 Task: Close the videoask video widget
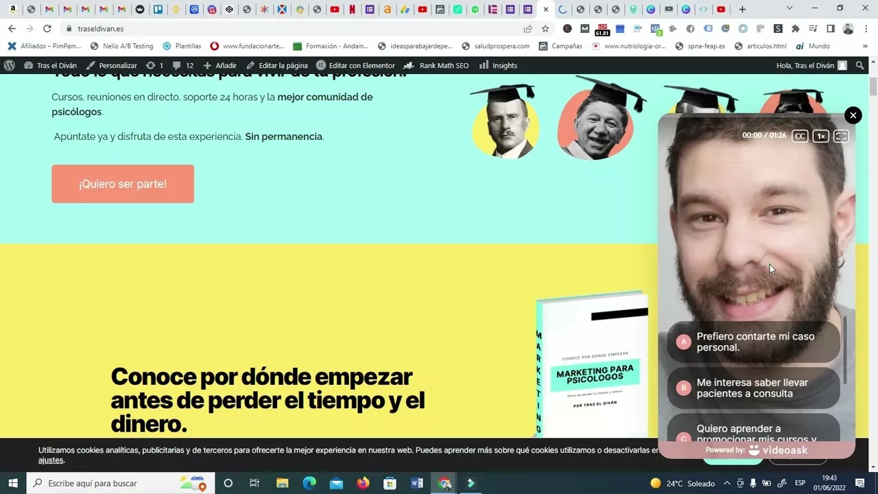click(x=853, y=115)
